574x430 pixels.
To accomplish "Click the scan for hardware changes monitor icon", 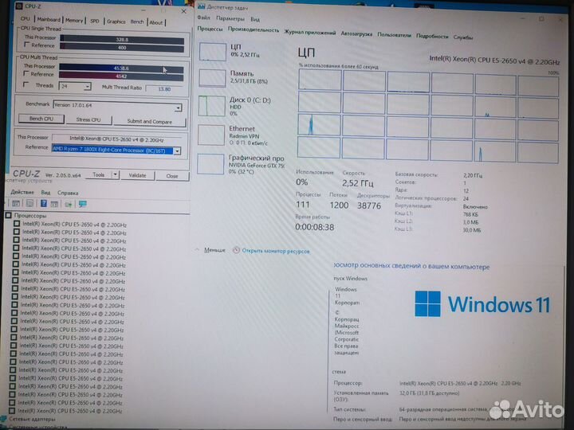I will click(x=82, y=204).
